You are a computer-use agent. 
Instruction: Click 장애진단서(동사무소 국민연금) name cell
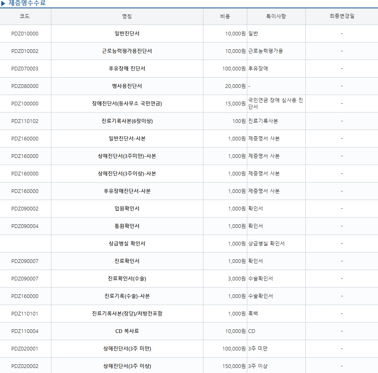coord(127,104)
